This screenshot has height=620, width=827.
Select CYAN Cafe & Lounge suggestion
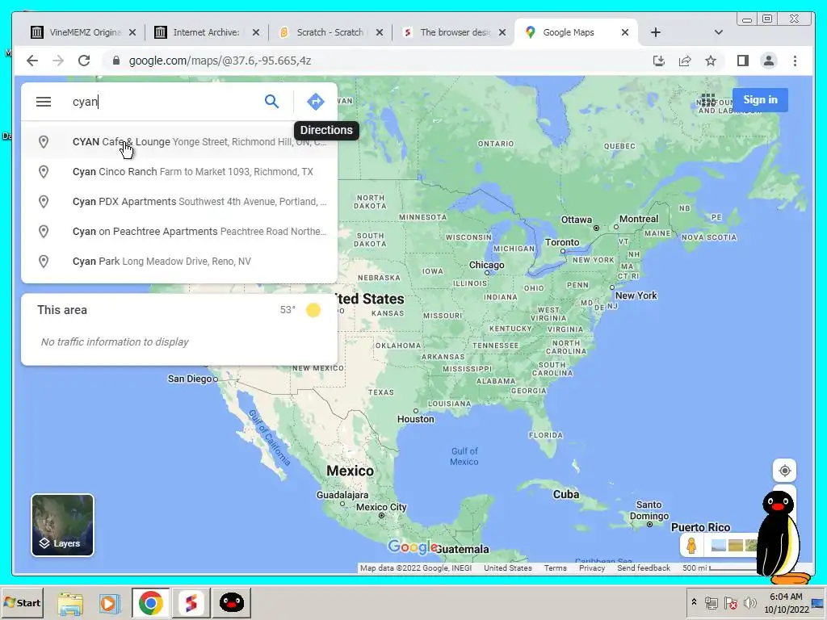point(179,142)
